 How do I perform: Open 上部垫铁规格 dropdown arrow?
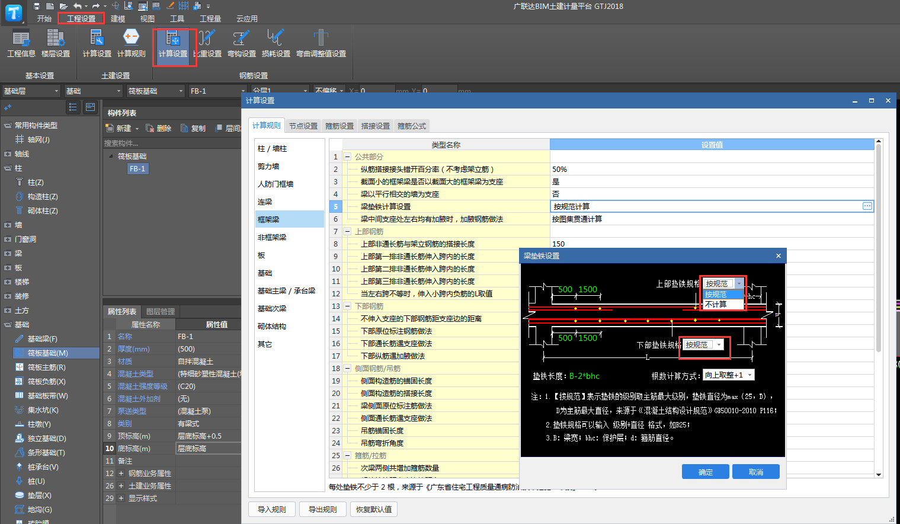click(739, 284)
